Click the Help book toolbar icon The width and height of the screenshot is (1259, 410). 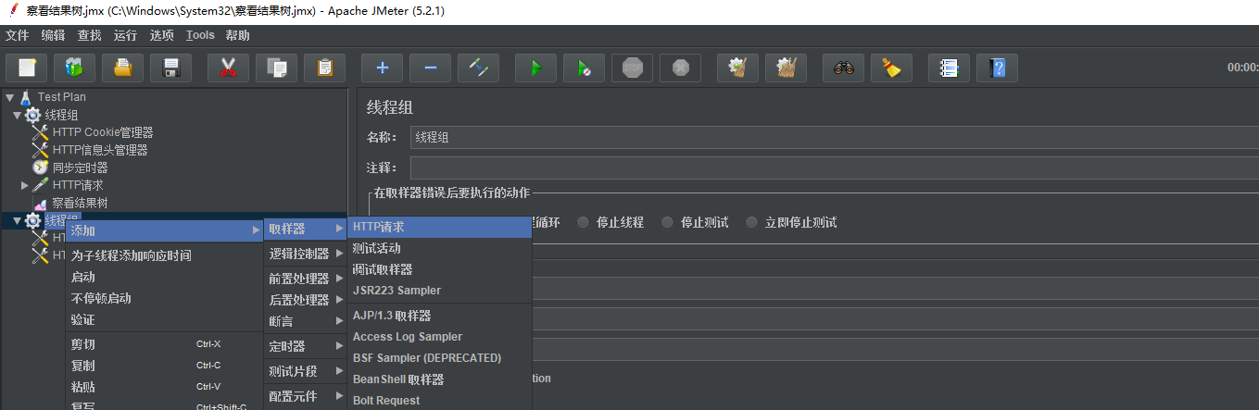tap(997, 68)
